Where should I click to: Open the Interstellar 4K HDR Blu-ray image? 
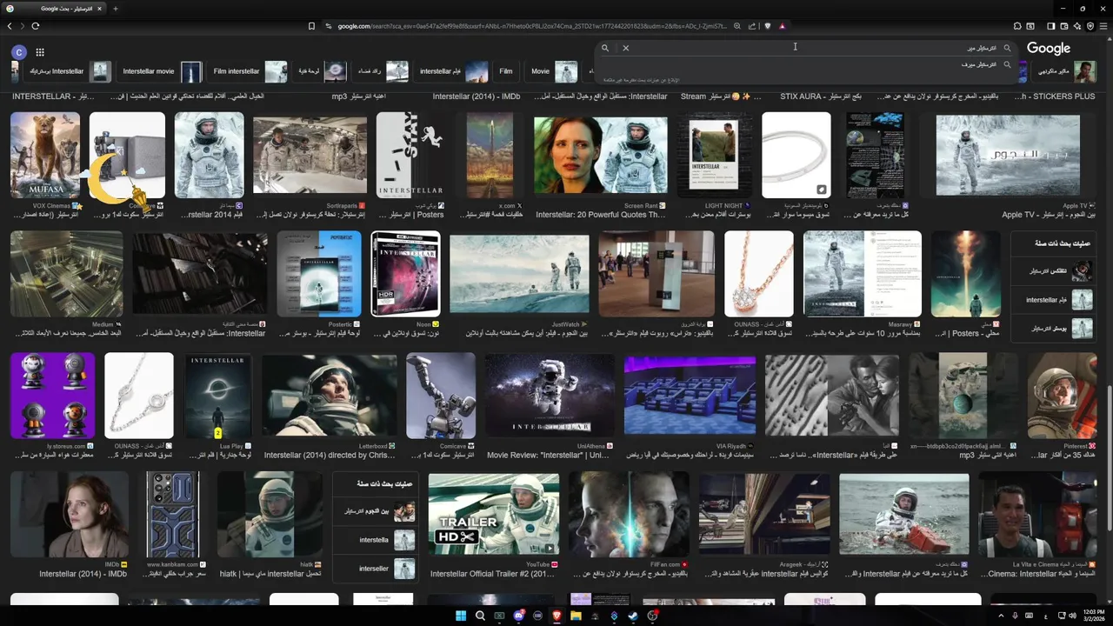[405, 274]
